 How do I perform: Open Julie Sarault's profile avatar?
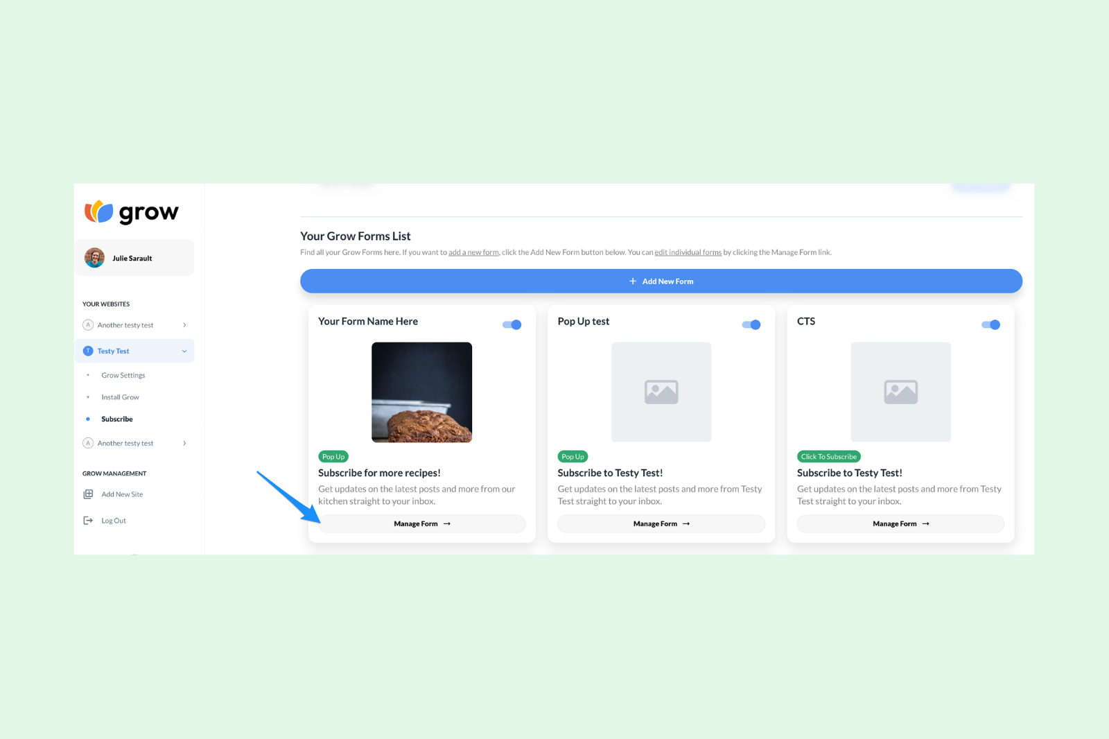[x=94, y=258]
